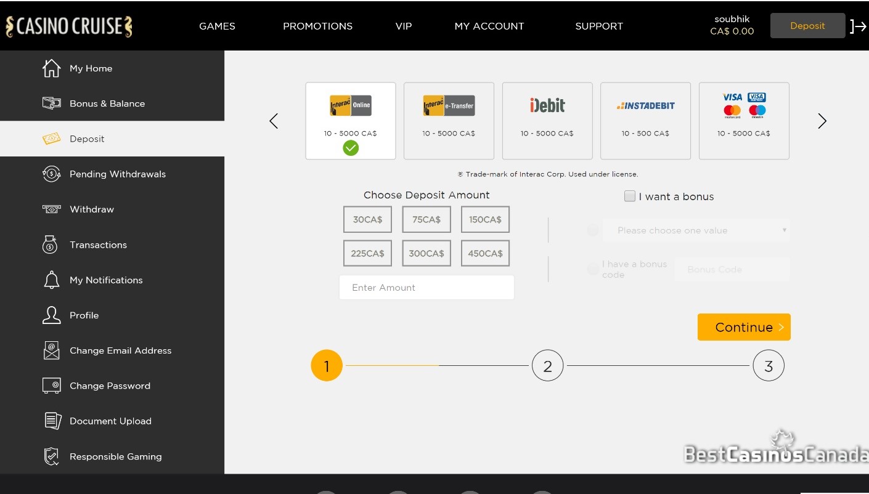Click step 2 progress circle

click(547, 366)
